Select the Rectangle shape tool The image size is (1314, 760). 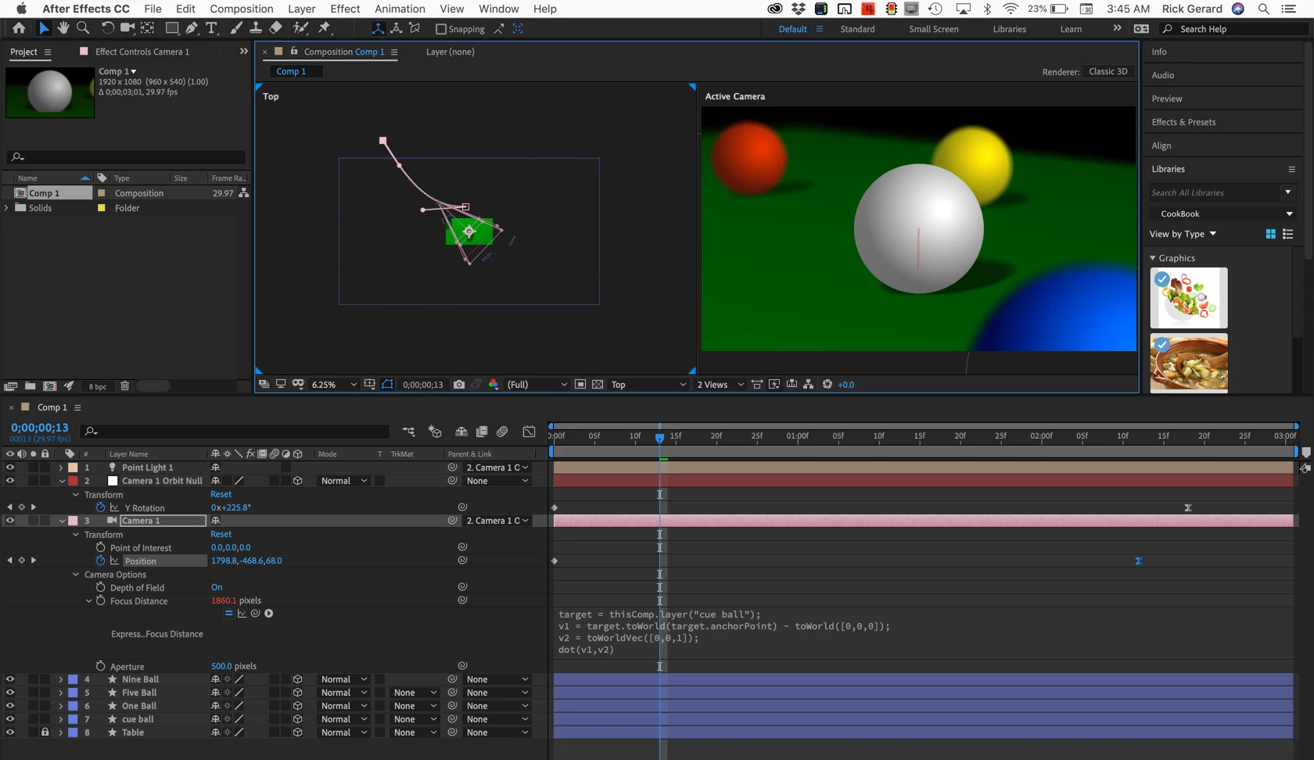click(171, 28)
